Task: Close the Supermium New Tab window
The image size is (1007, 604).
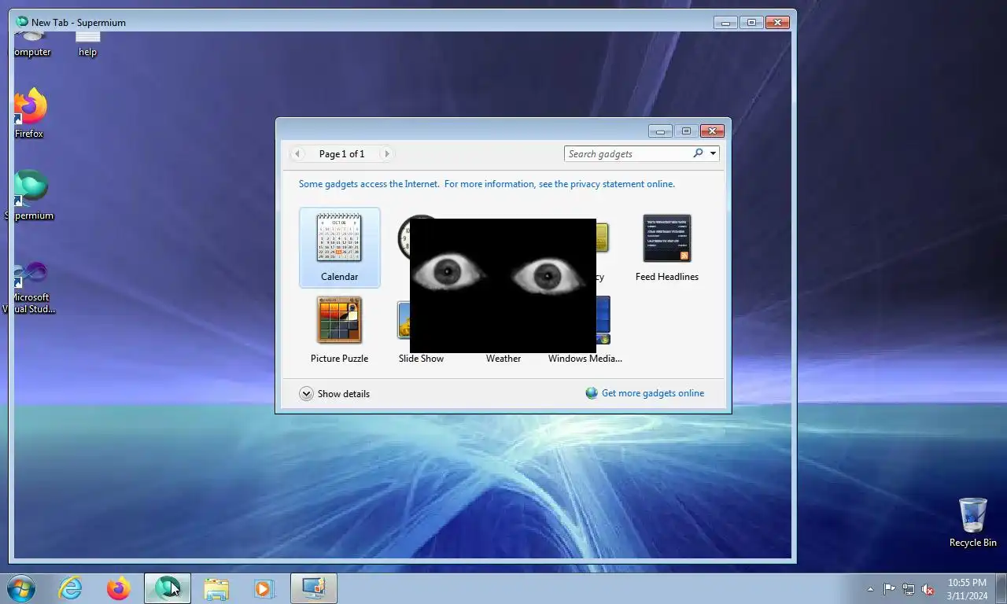Action: [x=777, y=23]
